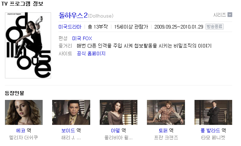Click the 보이드 character name link
This screenshot has height=146, width=241.
pyautogui.click(x=68, y=131)
